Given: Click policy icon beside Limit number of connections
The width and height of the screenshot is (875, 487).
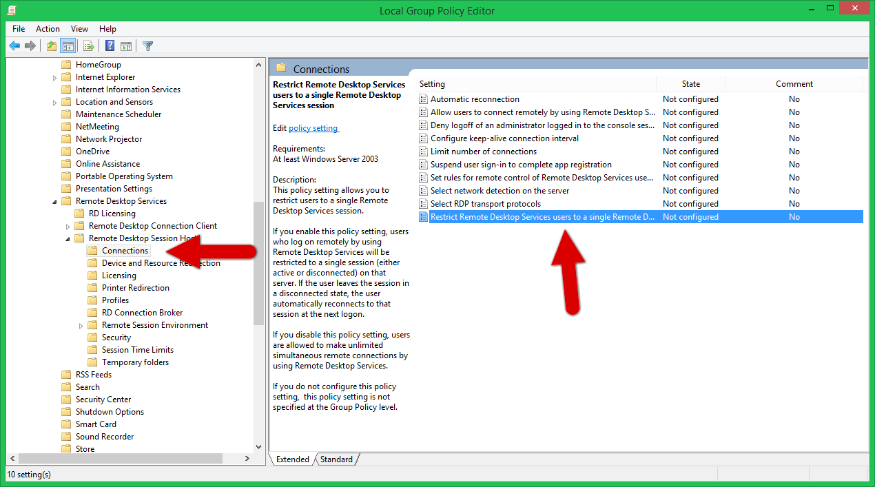Looking at the screenshot, I should (x=424, y=152).
